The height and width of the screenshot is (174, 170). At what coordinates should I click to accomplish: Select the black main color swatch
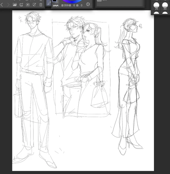55,1
